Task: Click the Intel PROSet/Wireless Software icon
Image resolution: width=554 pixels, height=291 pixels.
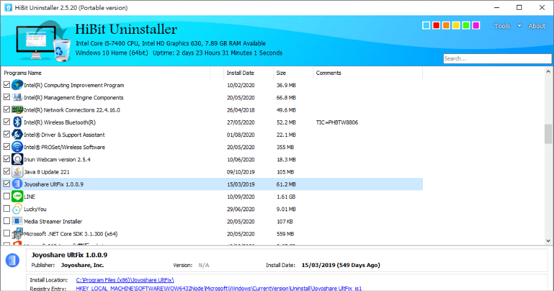Action: click(17, 147)
